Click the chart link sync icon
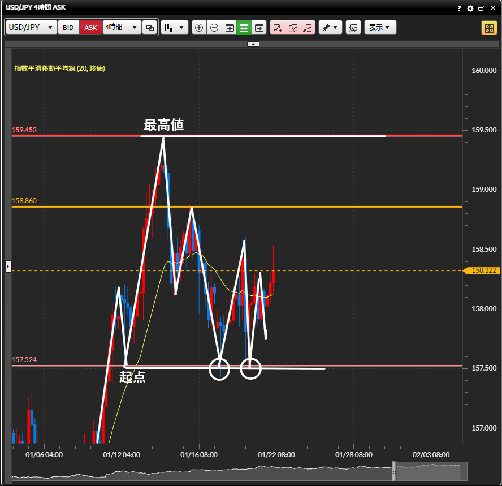 pyautogui.click(x=150, y=27)
